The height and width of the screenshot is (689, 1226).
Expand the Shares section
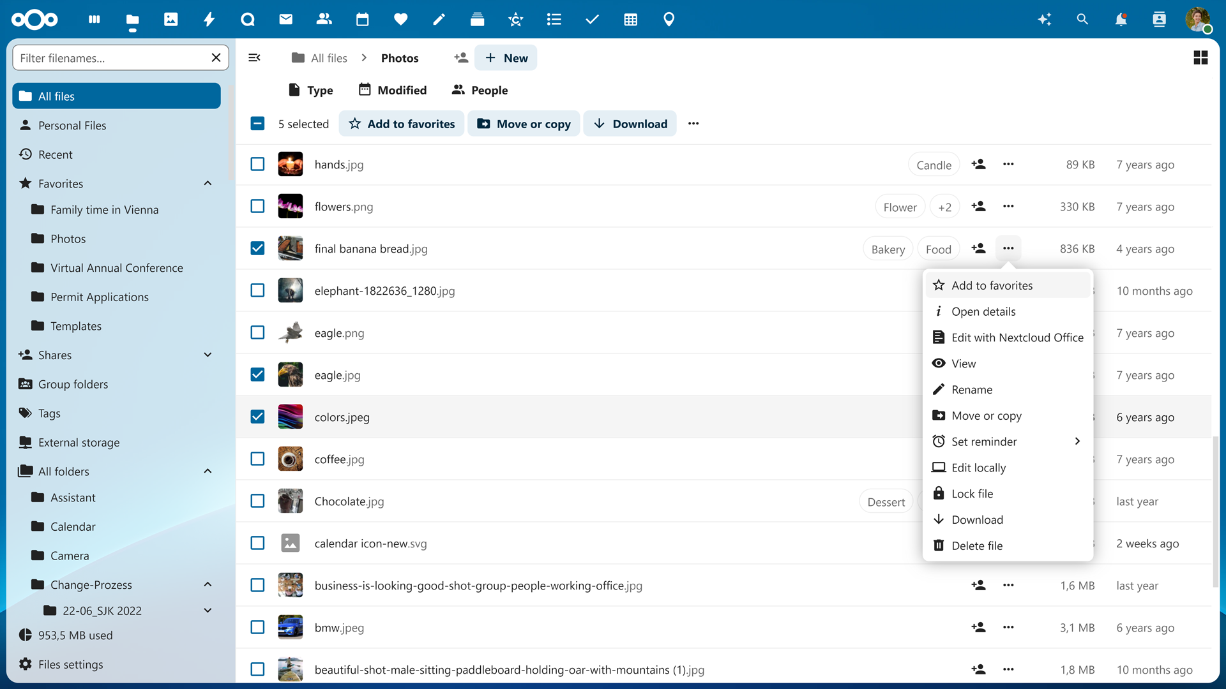pos(208,355)
